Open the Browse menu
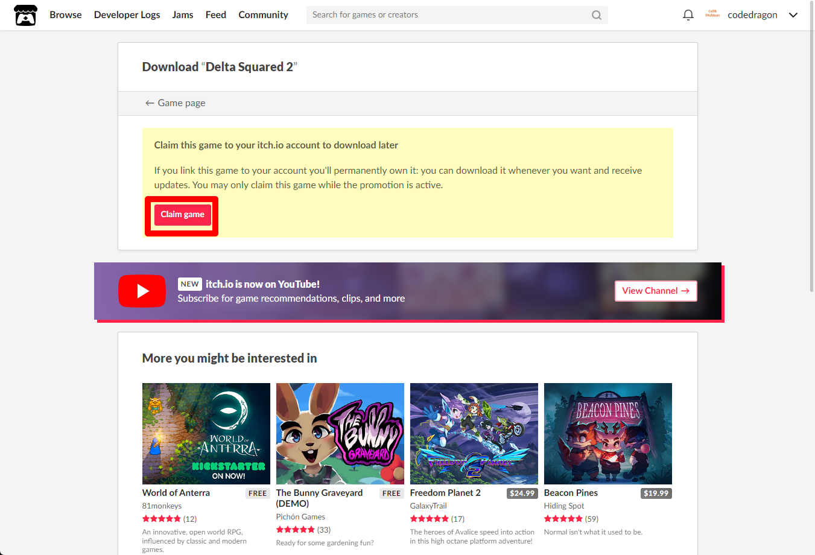 [66, 14]
